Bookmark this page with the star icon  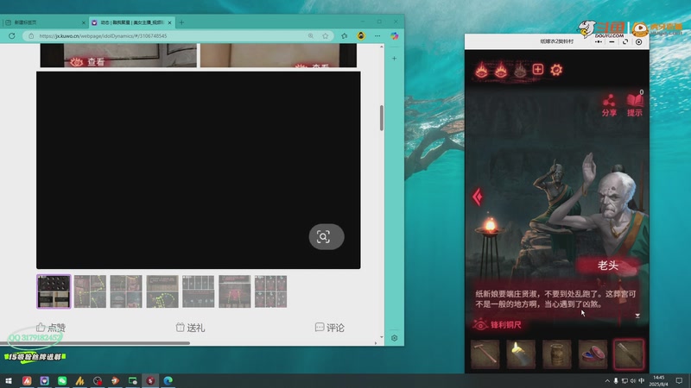326,36
